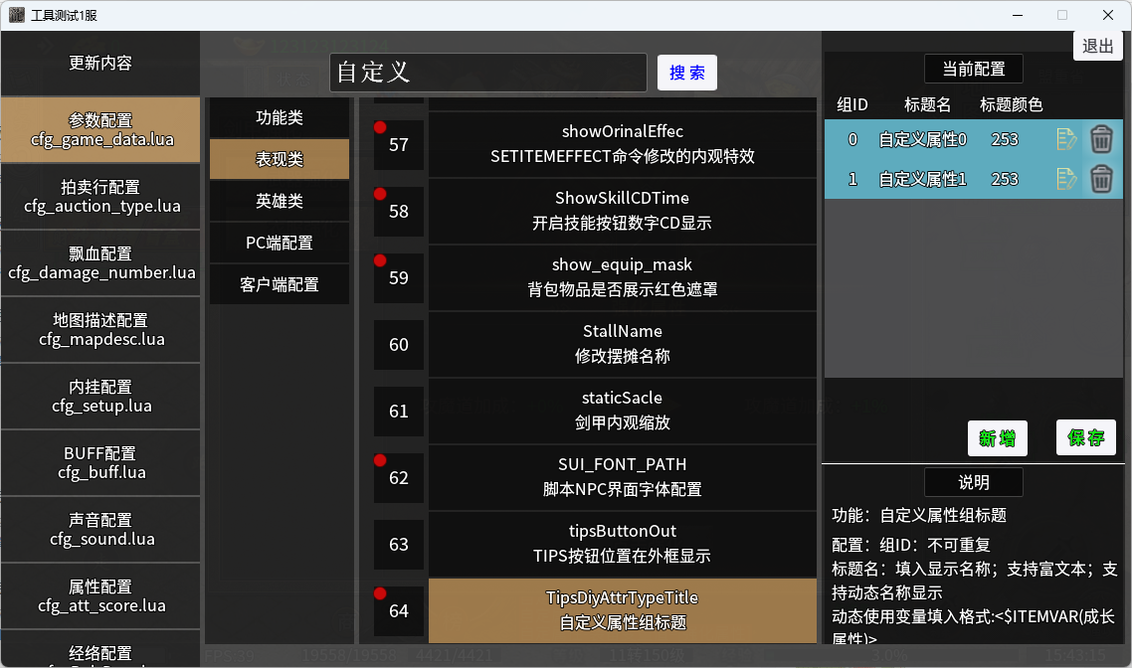
Task: Click 退出 exit button
Action: point(1097,46)
